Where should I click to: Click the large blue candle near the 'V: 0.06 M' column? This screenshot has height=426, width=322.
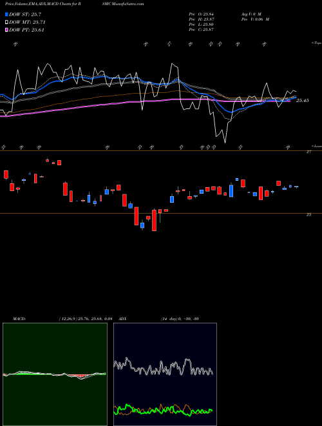click(x=231, y=190)
